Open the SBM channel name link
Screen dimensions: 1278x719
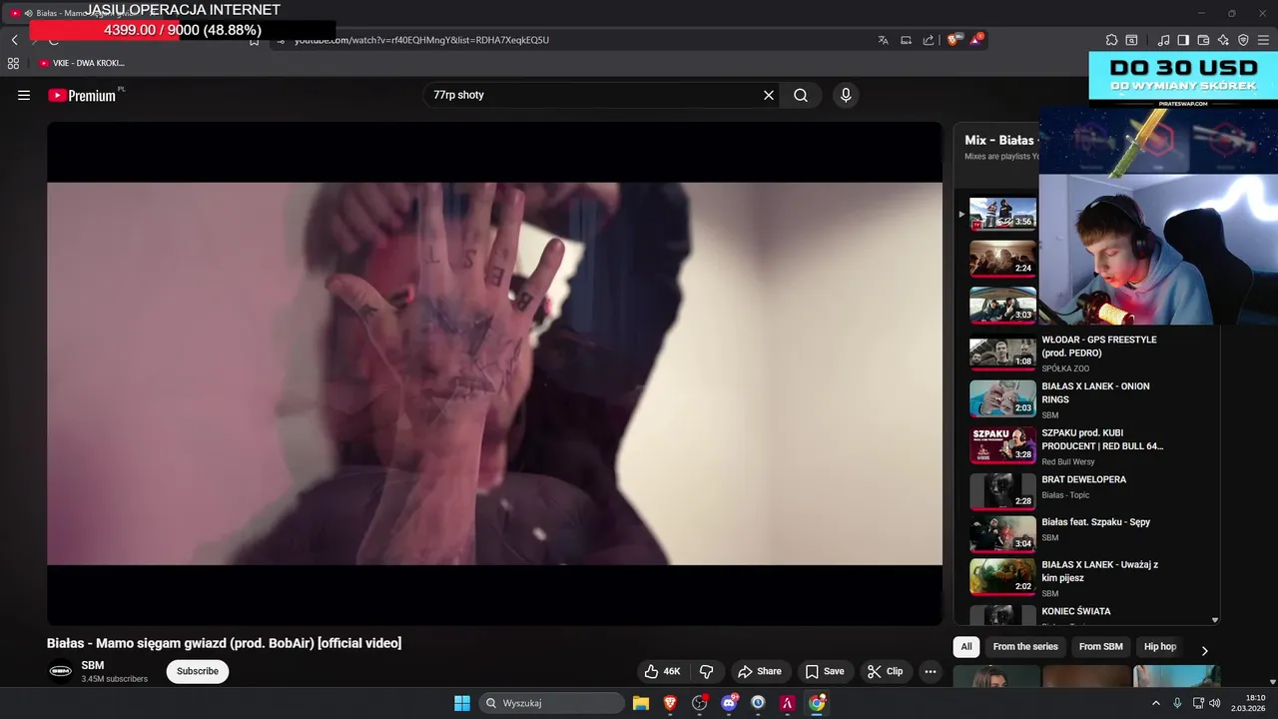[93, 665]
